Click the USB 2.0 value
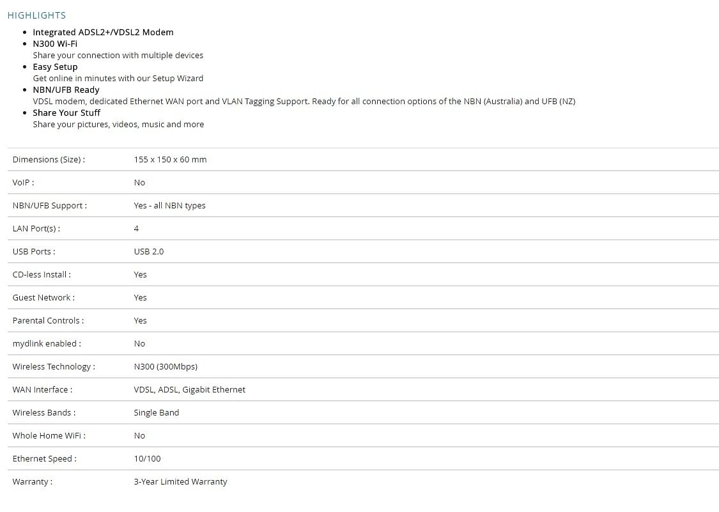719x512 pixels. 148,251
